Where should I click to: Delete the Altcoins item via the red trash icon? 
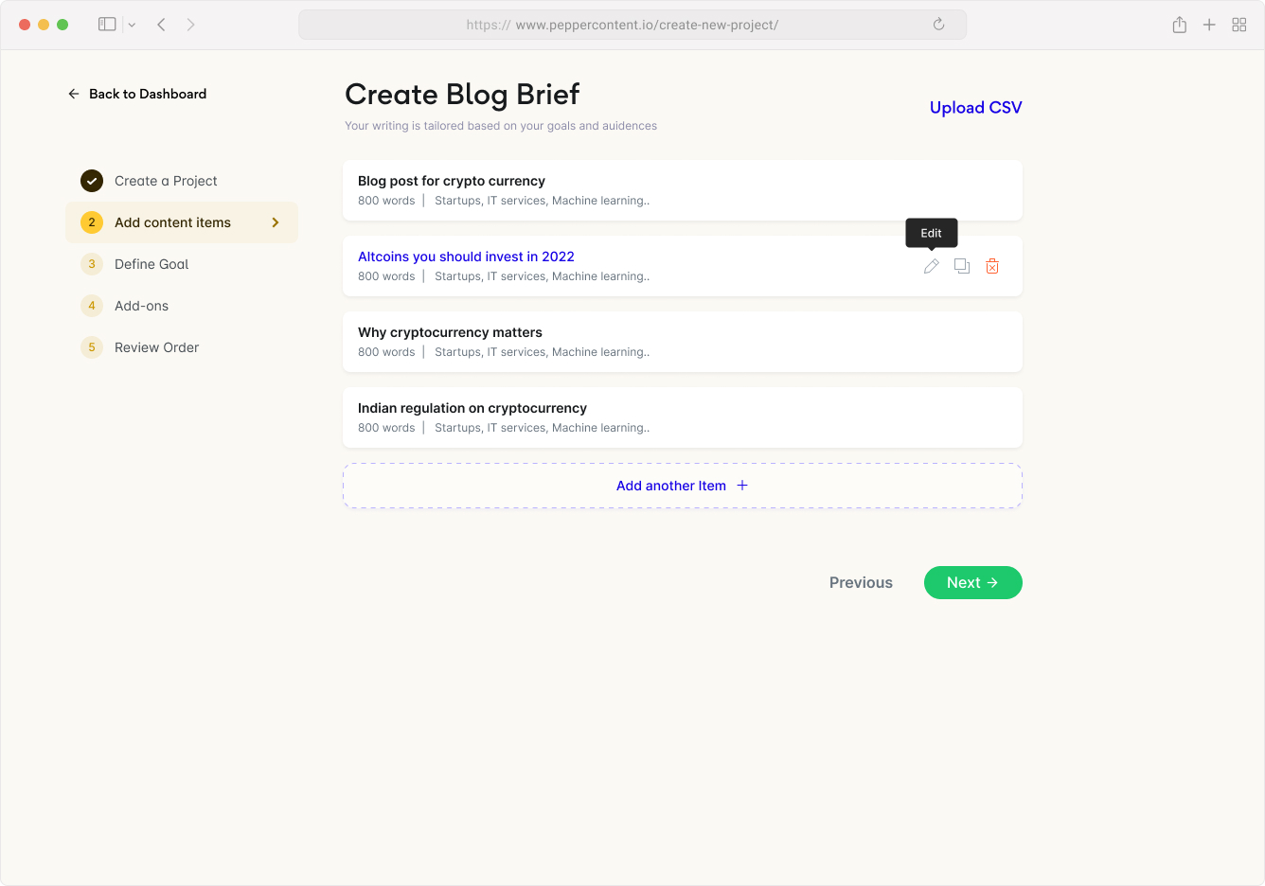coord(992,266)
